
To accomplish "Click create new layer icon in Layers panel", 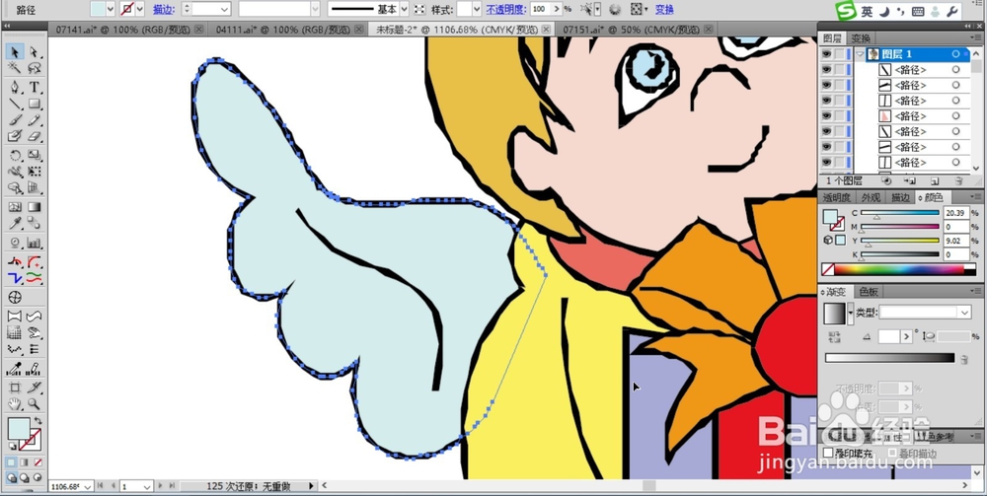I will click(935, 180).
